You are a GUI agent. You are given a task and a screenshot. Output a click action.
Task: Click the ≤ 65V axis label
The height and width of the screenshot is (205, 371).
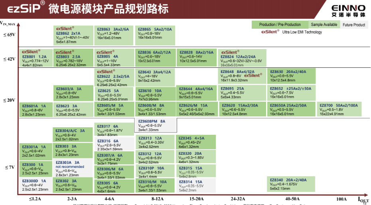click(x=9, y=35)
